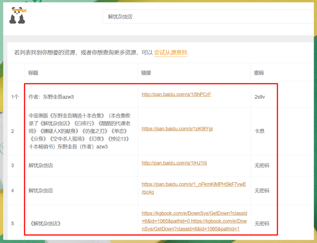The height and width of the screenshot is (243, 317).
Task: Select the row number 2
Action: click(13, 131)
